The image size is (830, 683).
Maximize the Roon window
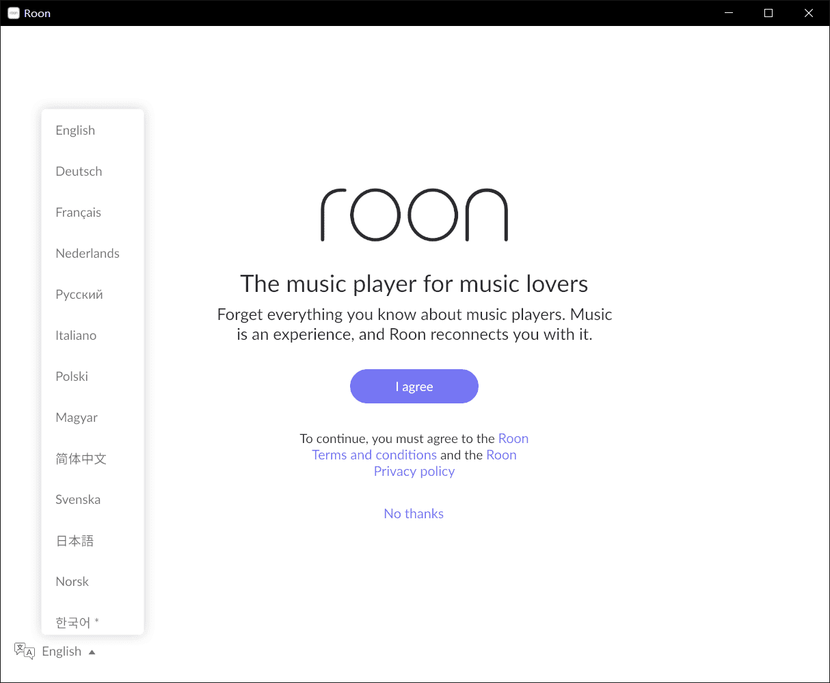pyautogui.click(x=768, y=13)
